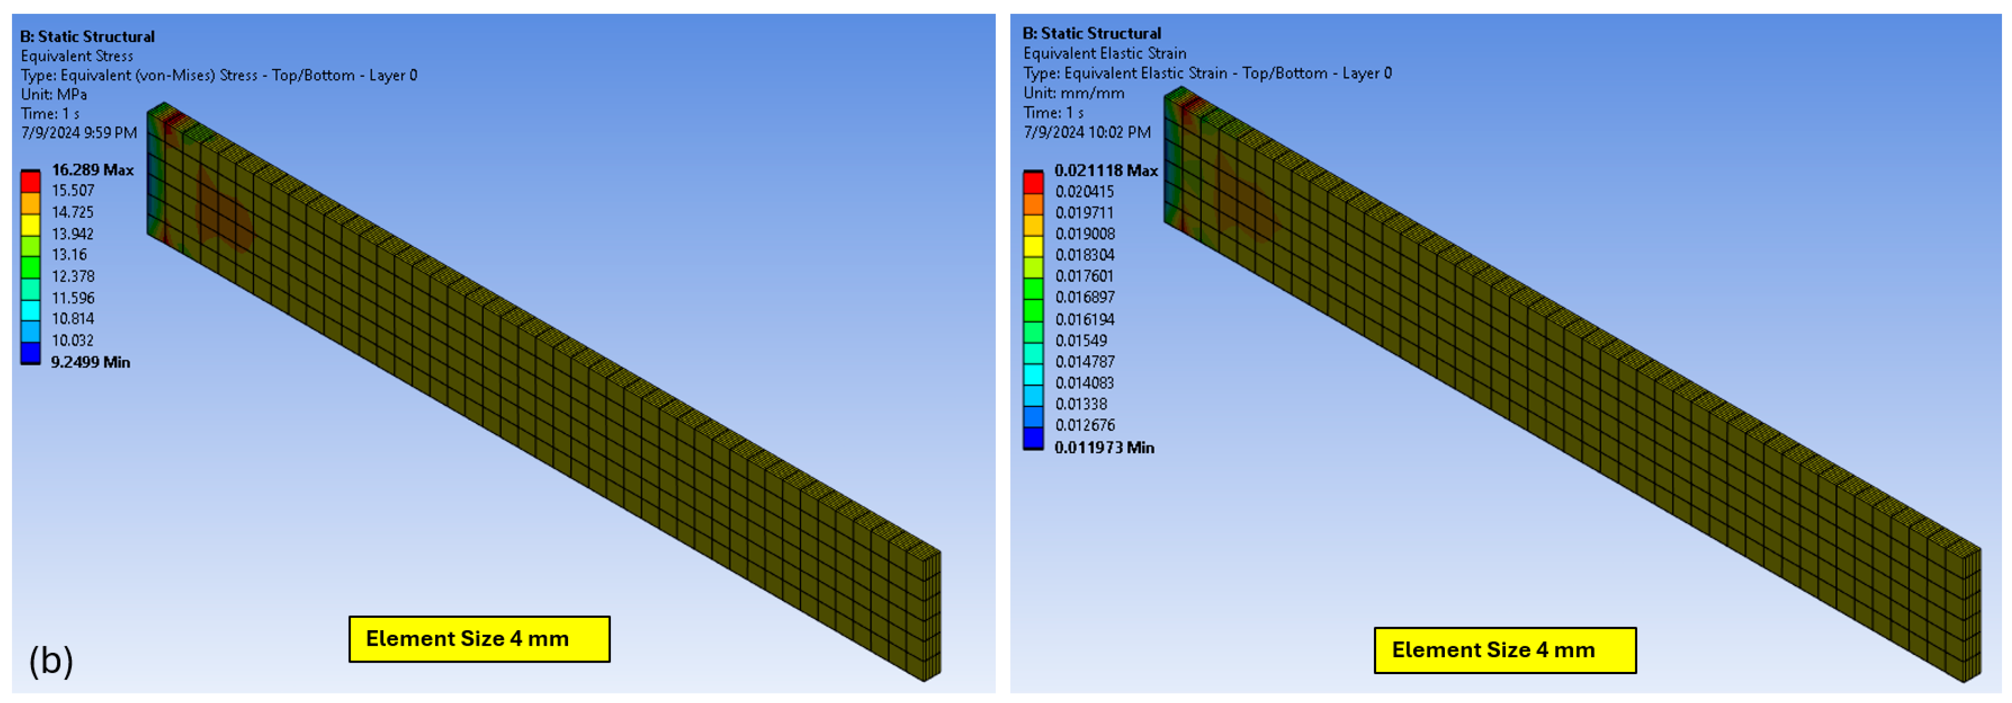Click the right Element Size 4 mm label

coord(1504,650)
